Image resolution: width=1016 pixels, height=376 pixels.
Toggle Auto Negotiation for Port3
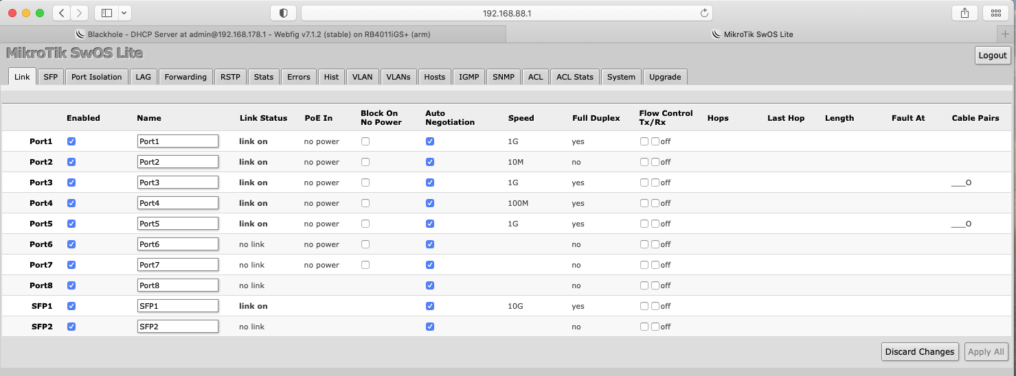(430, 183)
